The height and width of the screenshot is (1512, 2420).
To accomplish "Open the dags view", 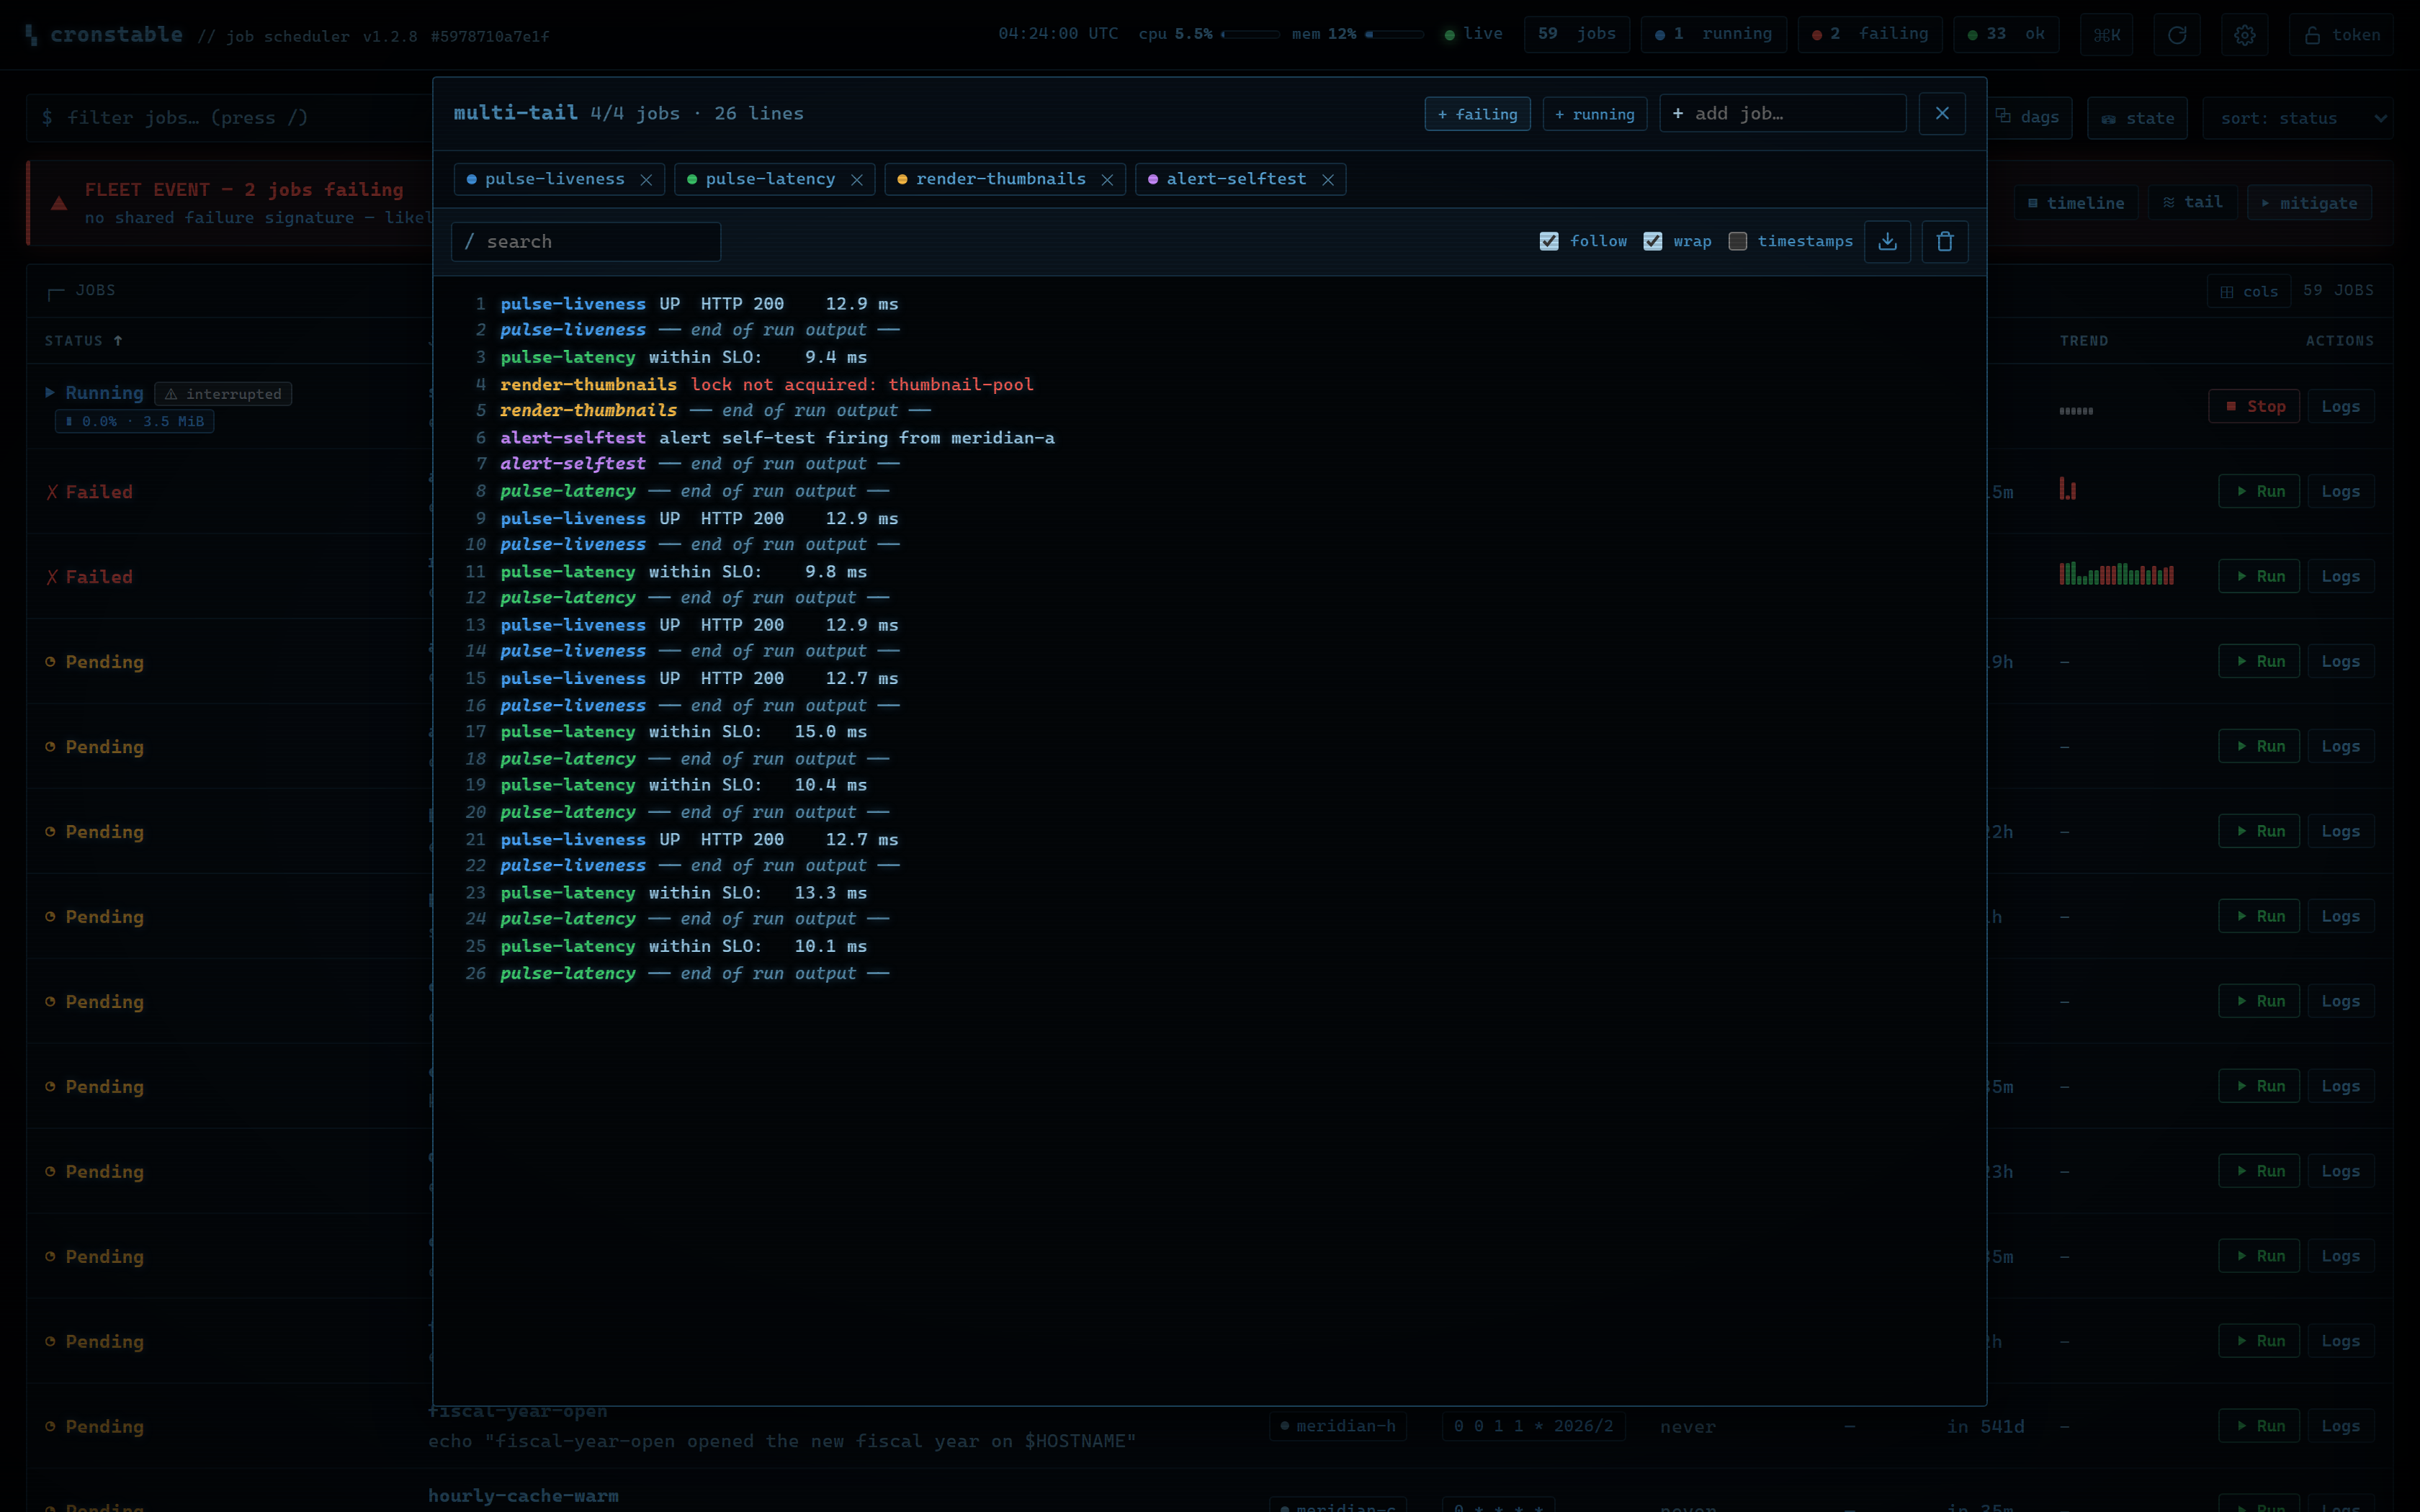I will [2029, 117].
